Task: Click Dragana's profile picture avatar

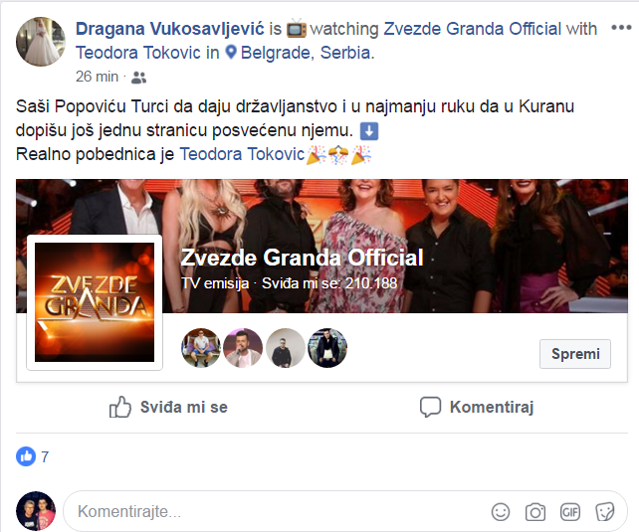Action: (41, 42)
